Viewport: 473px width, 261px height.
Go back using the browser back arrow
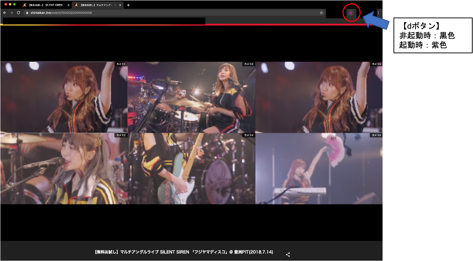(x=4, y=12)
